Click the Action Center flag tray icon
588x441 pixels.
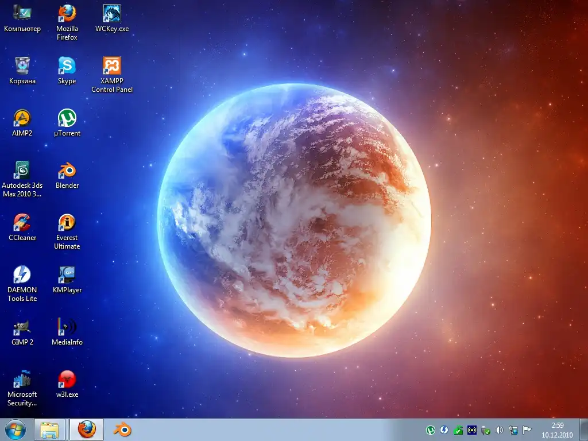tap(527, 430)
